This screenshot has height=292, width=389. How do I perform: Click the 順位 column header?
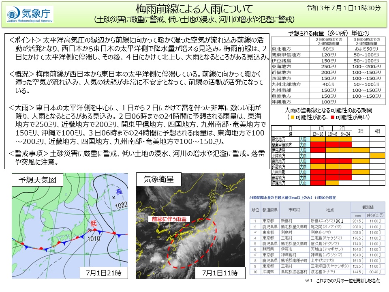click(255, 210)
